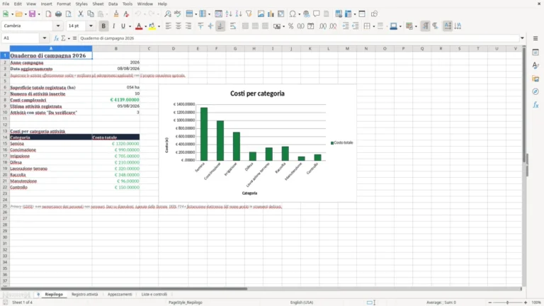Open the Format menu
Image resolution: width=544 pixels, height=306 pixels.
click(x=64, y=4)
